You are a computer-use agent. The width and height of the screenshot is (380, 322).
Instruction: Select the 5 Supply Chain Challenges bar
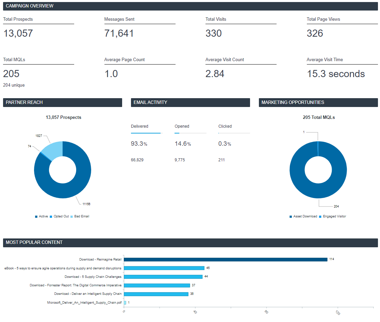pyautogui.click(x=163, y=276)
